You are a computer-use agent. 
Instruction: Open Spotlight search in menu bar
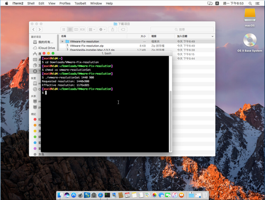(x=250, y=3)
